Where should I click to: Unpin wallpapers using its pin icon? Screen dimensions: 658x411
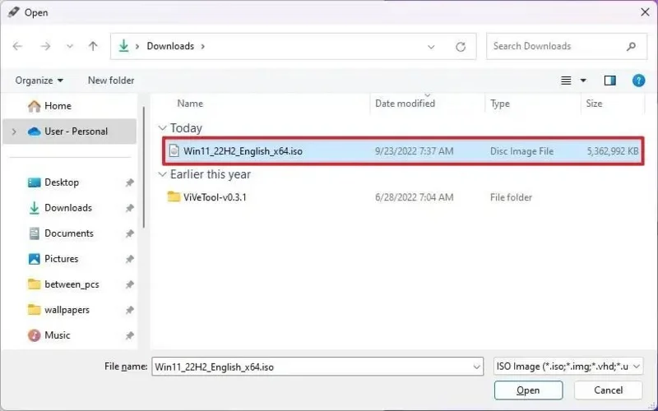129,311
